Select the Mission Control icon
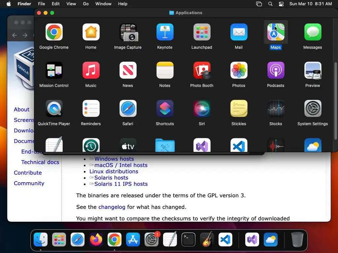Viewport: 338px width, 253px height. (54, 70)
